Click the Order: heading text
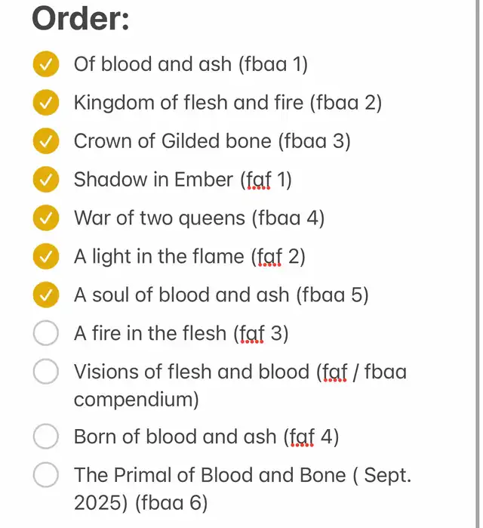The image size is (483, 528). click(81, 19)
